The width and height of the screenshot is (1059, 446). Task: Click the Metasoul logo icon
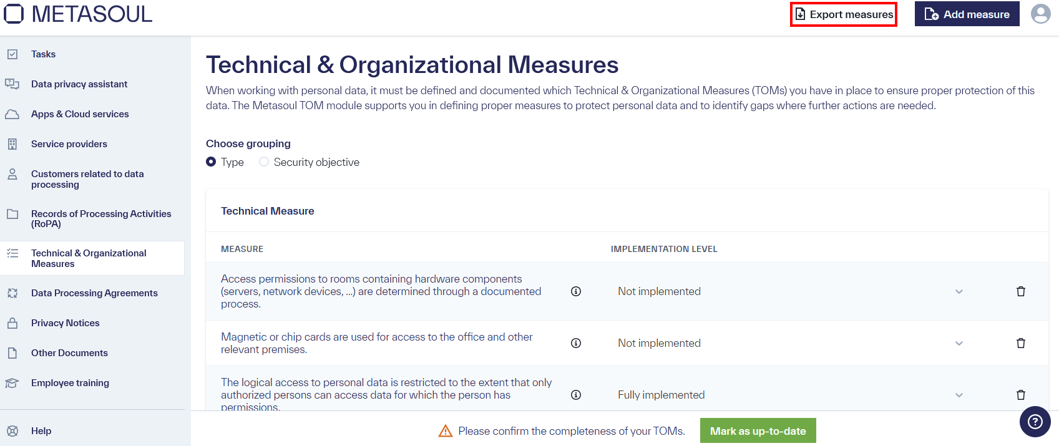14,14
